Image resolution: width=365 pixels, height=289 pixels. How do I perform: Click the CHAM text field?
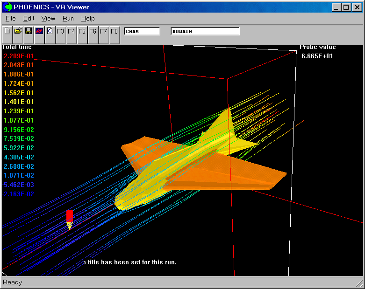pos(142,31)
